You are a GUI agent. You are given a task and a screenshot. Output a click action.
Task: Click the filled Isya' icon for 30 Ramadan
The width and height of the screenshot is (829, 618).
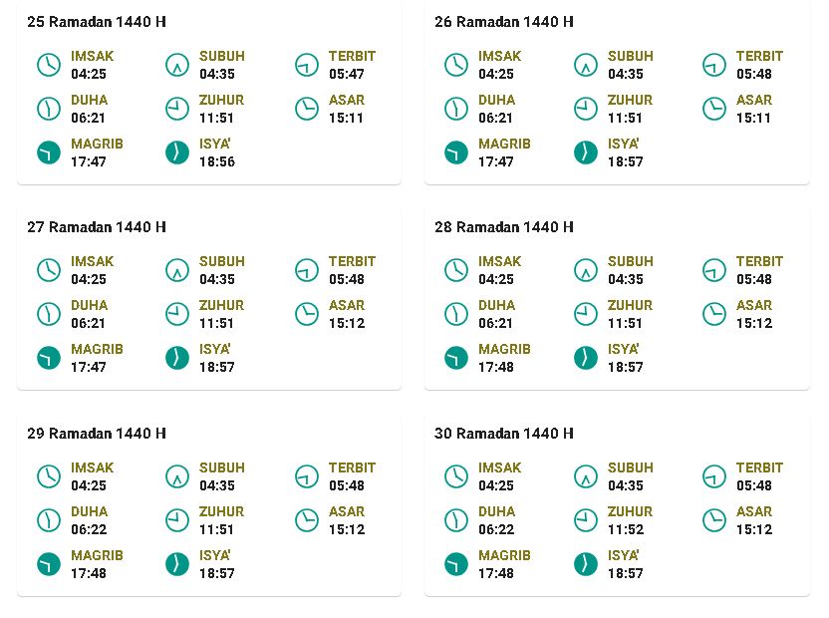[x=585, y=564]
